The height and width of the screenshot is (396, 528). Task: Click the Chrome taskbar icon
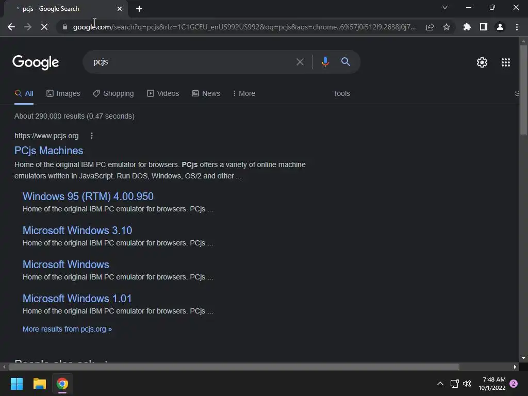click(x=62, y=384)
